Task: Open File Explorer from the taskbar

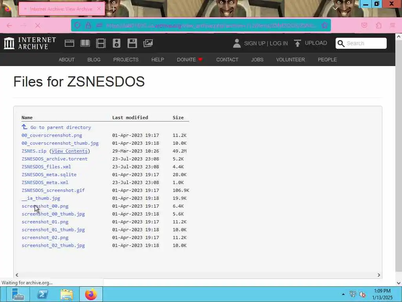Action: click(67, 294)
